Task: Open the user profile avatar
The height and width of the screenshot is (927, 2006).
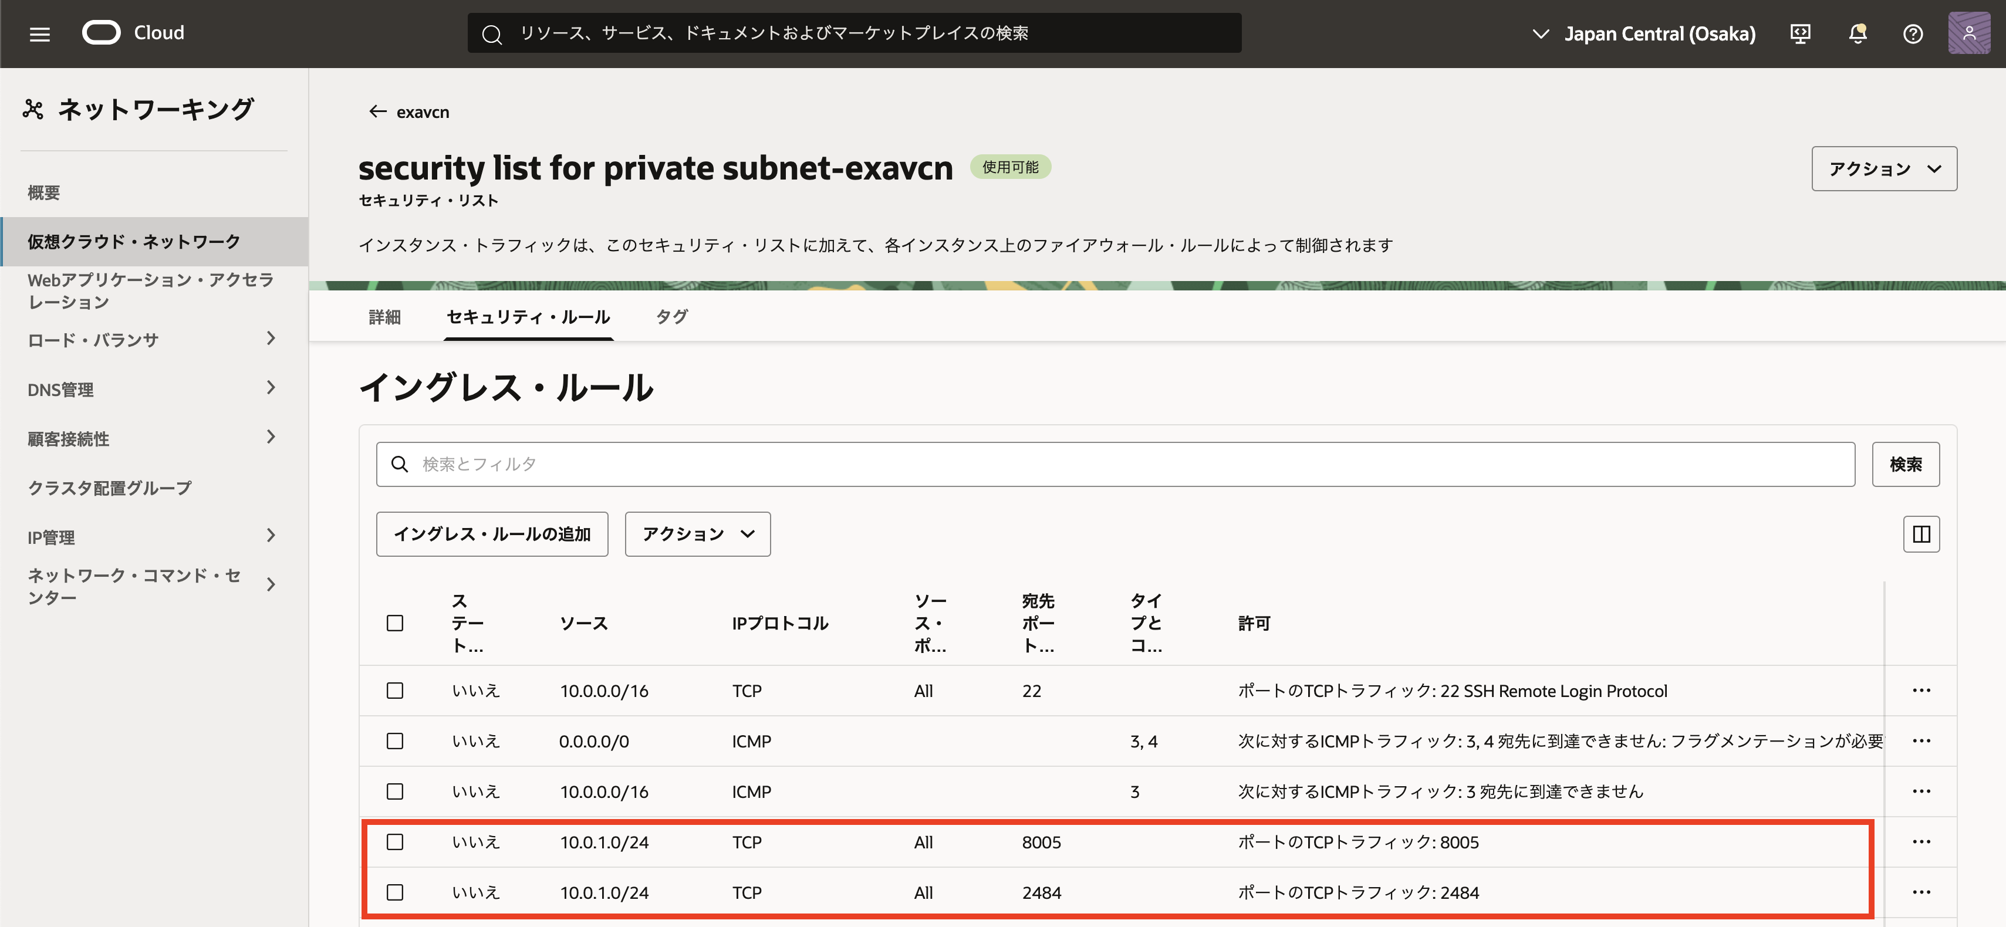Action: tap(1968, 33)
